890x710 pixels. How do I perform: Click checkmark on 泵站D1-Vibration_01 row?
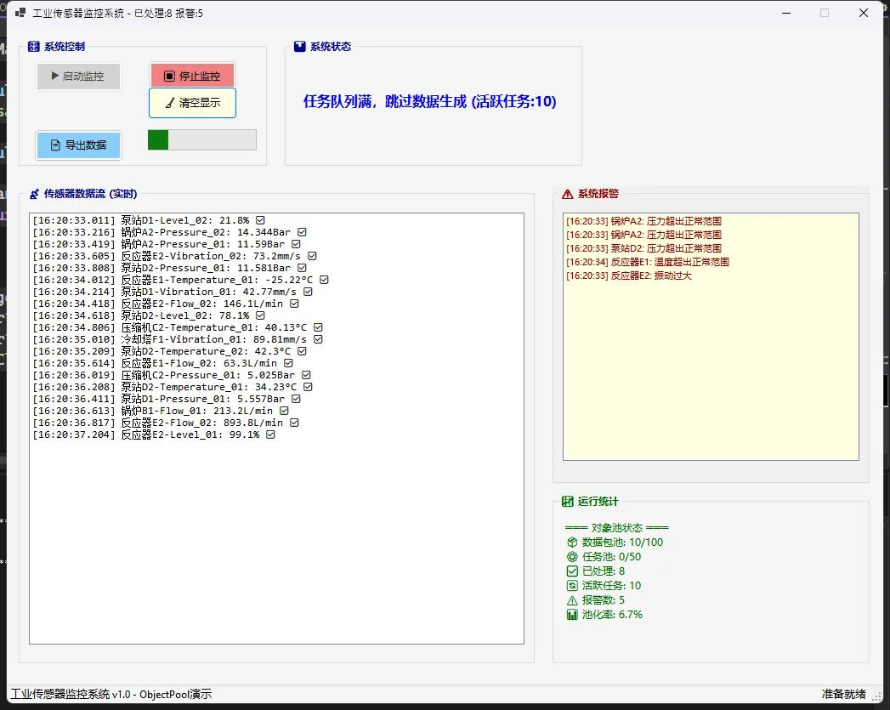(x=308, y=292)
